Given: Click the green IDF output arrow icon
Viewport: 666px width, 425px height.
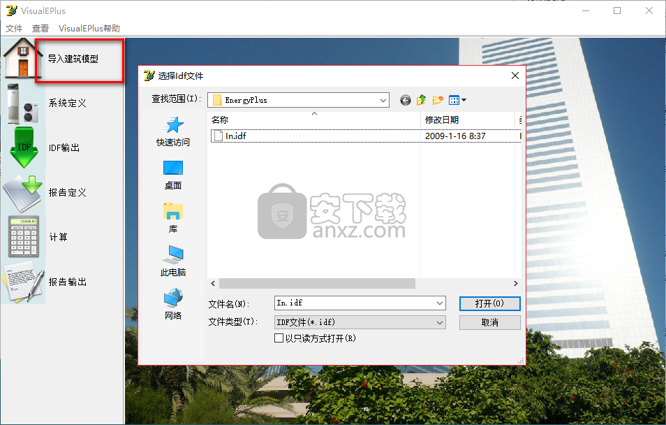Looking at the screenshot, I should [x=24, y=147].
